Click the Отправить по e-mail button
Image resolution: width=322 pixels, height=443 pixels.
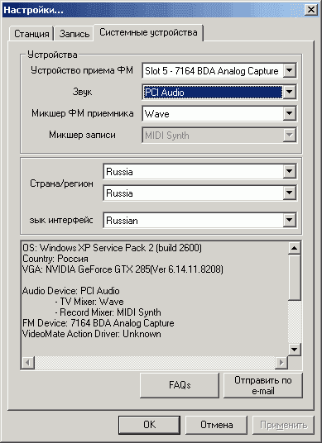coord(263,385)
